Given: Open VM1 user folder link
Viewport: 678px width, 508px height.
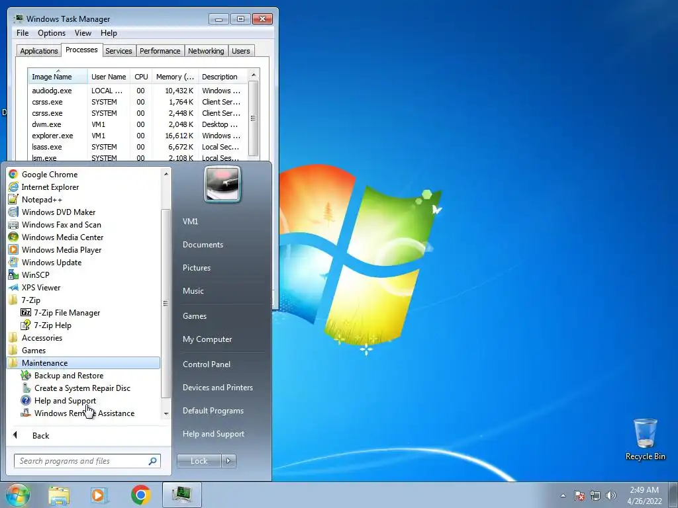Looking at the screenshot, I should [190, 221].
